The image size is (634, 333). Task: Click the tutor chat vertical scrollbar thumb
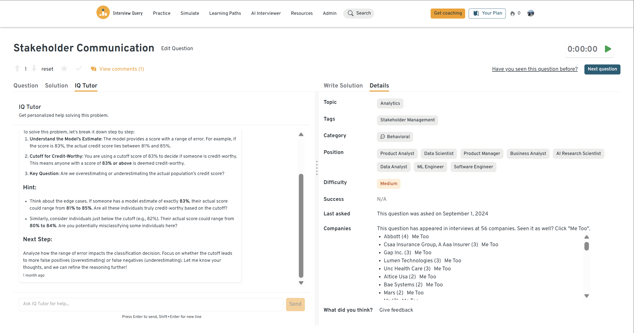(x=301, y=226)
